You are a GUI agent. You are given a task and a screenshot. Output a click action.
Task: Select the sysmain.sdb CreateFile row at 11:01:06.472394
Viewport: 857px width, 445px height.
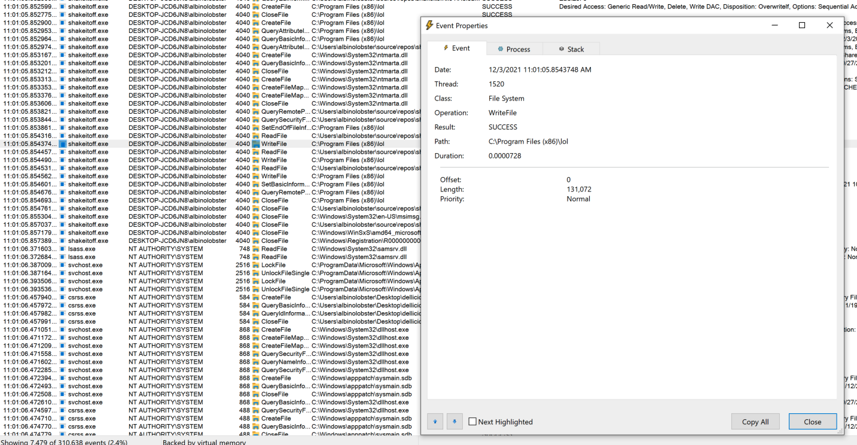211,378
